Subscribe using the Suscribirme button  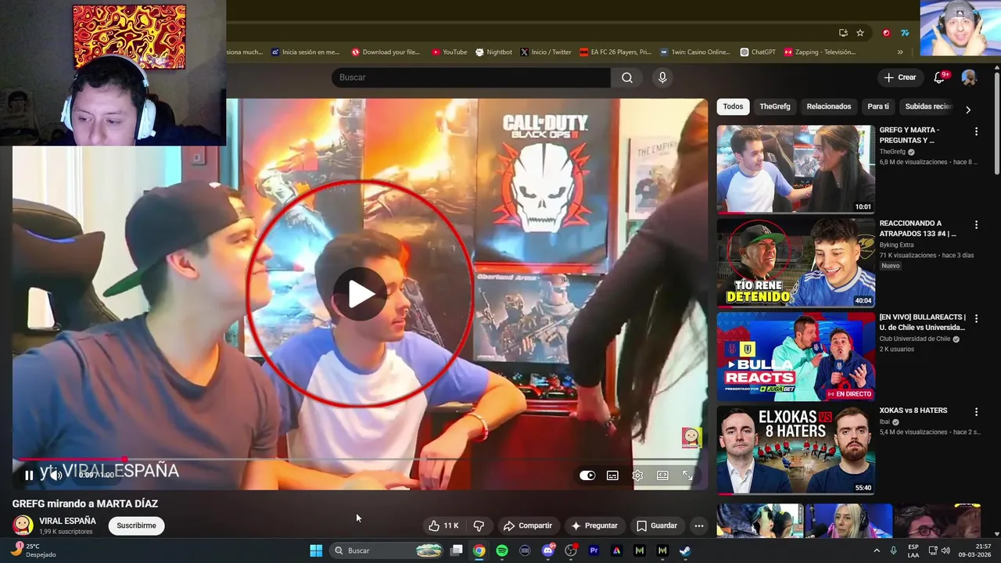(x=136, y=525)
